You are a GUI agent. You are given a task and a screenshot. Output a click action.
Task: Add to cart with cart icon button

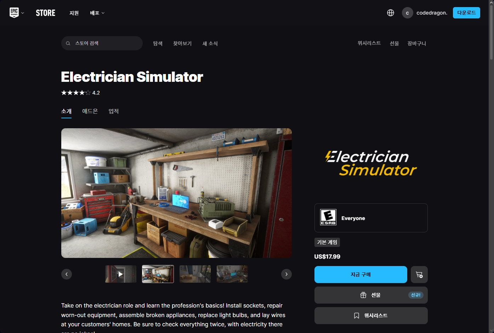pyautogui.click(x=419, y=275)
